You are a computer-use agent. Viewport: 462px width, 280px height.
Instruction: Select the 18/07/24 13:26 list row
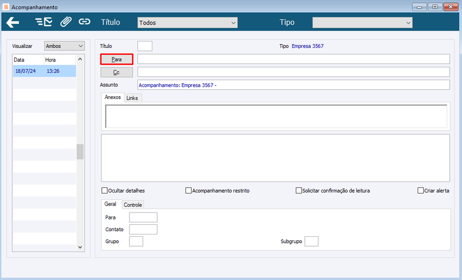click(44, 71)
